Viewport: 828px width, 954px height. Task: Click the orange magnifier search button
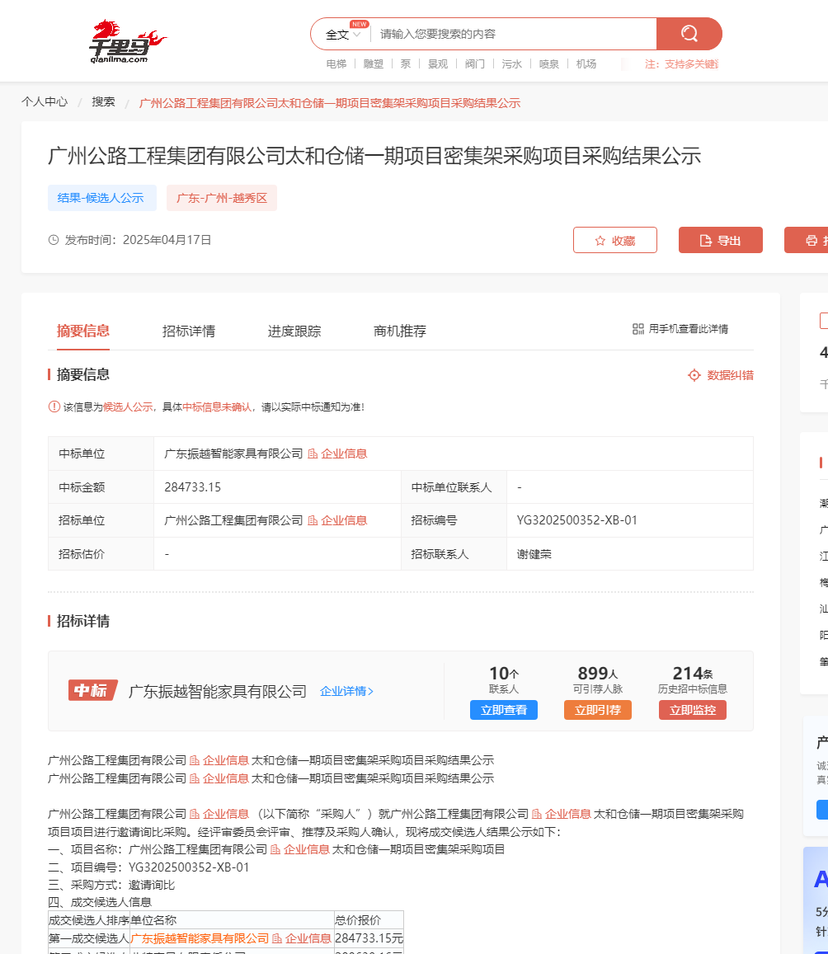point(689,34)
